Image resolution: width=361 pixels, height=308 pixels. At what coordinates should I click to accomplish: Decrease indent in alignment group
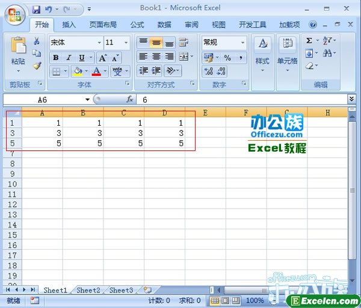[x=144, y=70]
